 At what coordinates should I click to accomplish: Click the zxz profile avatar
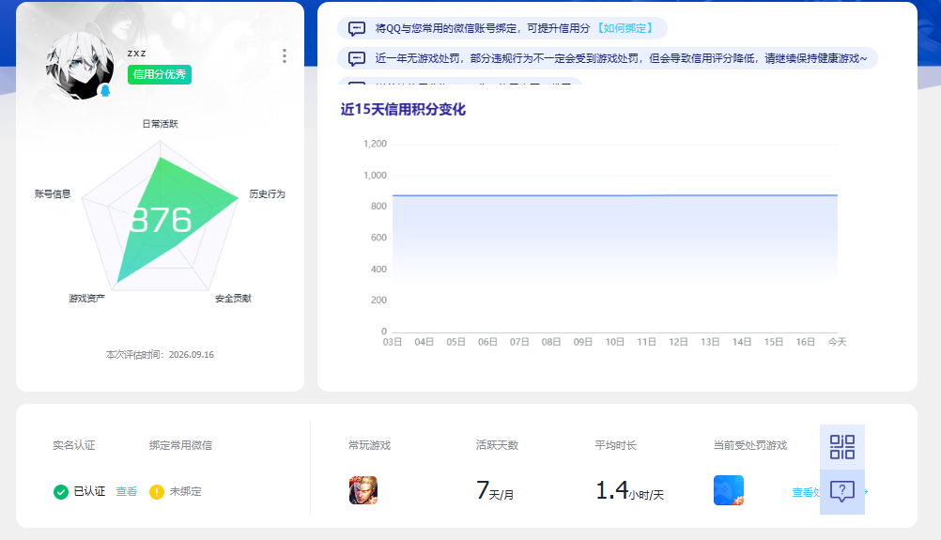click(x=80, y=66)
